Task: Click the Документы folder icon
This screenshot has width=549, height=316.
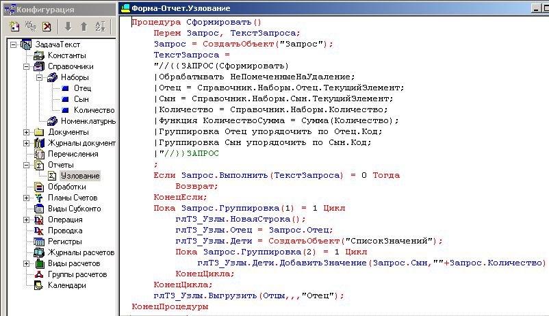Action: (39, 132)
